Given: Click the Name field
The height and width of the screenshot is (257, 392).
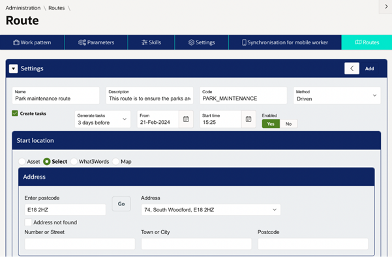Looking at the screenshot, I should [55, 95].
